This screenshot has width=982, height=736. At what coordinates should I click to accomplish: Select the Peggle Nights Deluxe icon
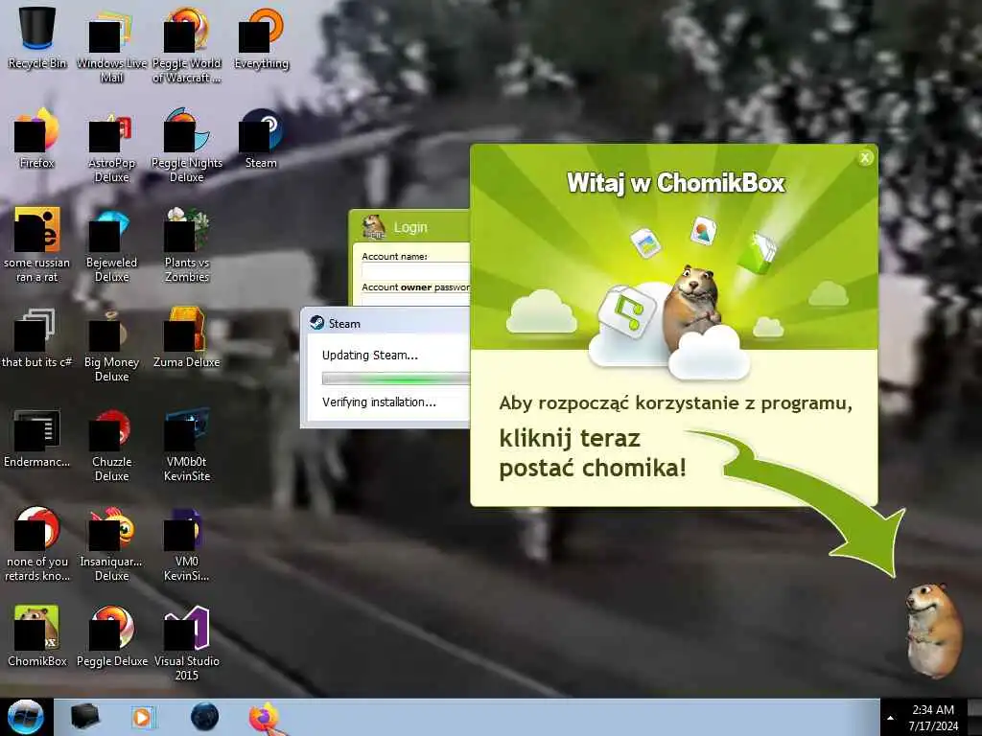pyautogui.click(x=187, y=146)
